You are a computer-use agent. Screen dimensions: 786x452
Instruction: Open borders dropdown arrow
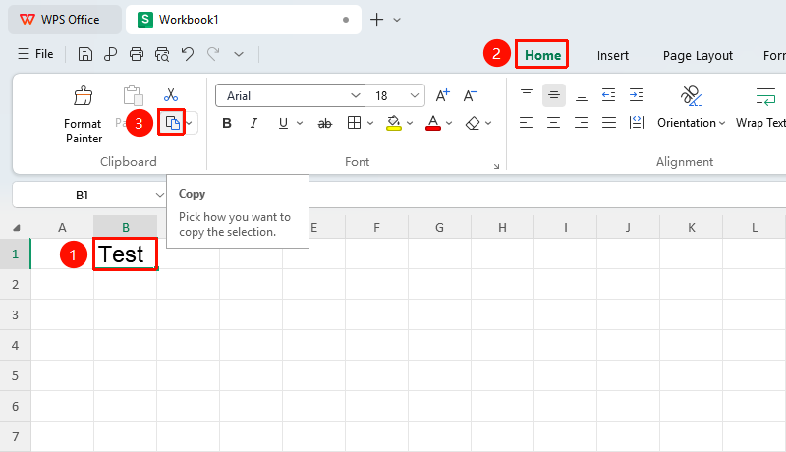click(370, 123)
